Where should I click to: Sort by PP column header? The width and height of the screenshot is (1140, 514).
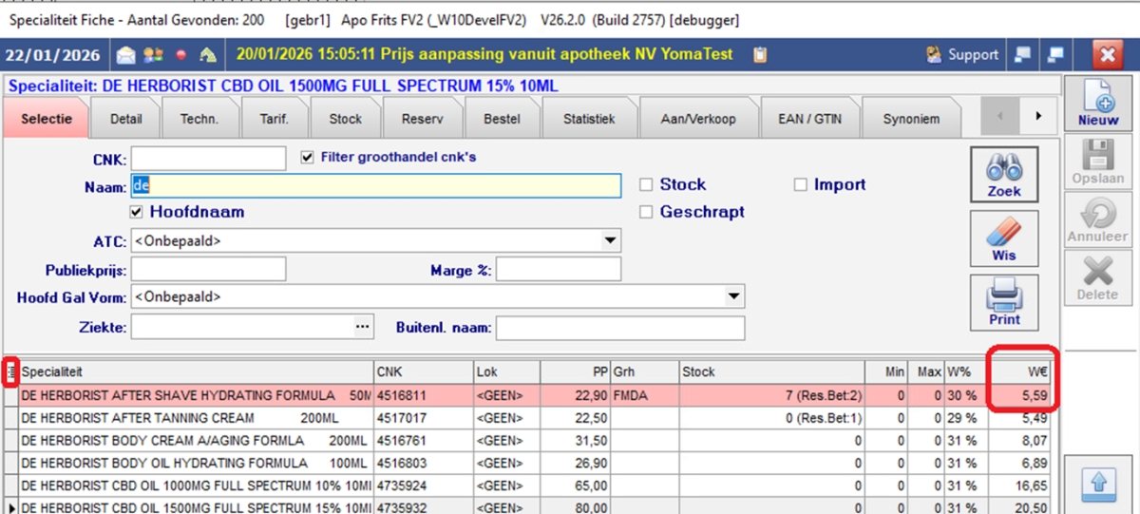(x=575, y=371)
